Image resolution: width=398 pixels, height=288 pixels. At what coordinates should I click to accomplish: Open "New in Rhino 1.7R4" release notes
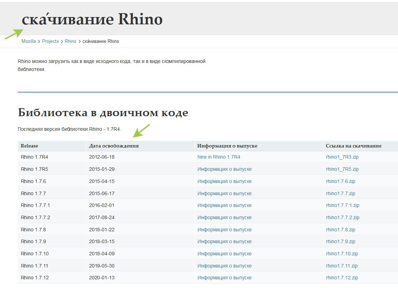click(x=219, y=157)
